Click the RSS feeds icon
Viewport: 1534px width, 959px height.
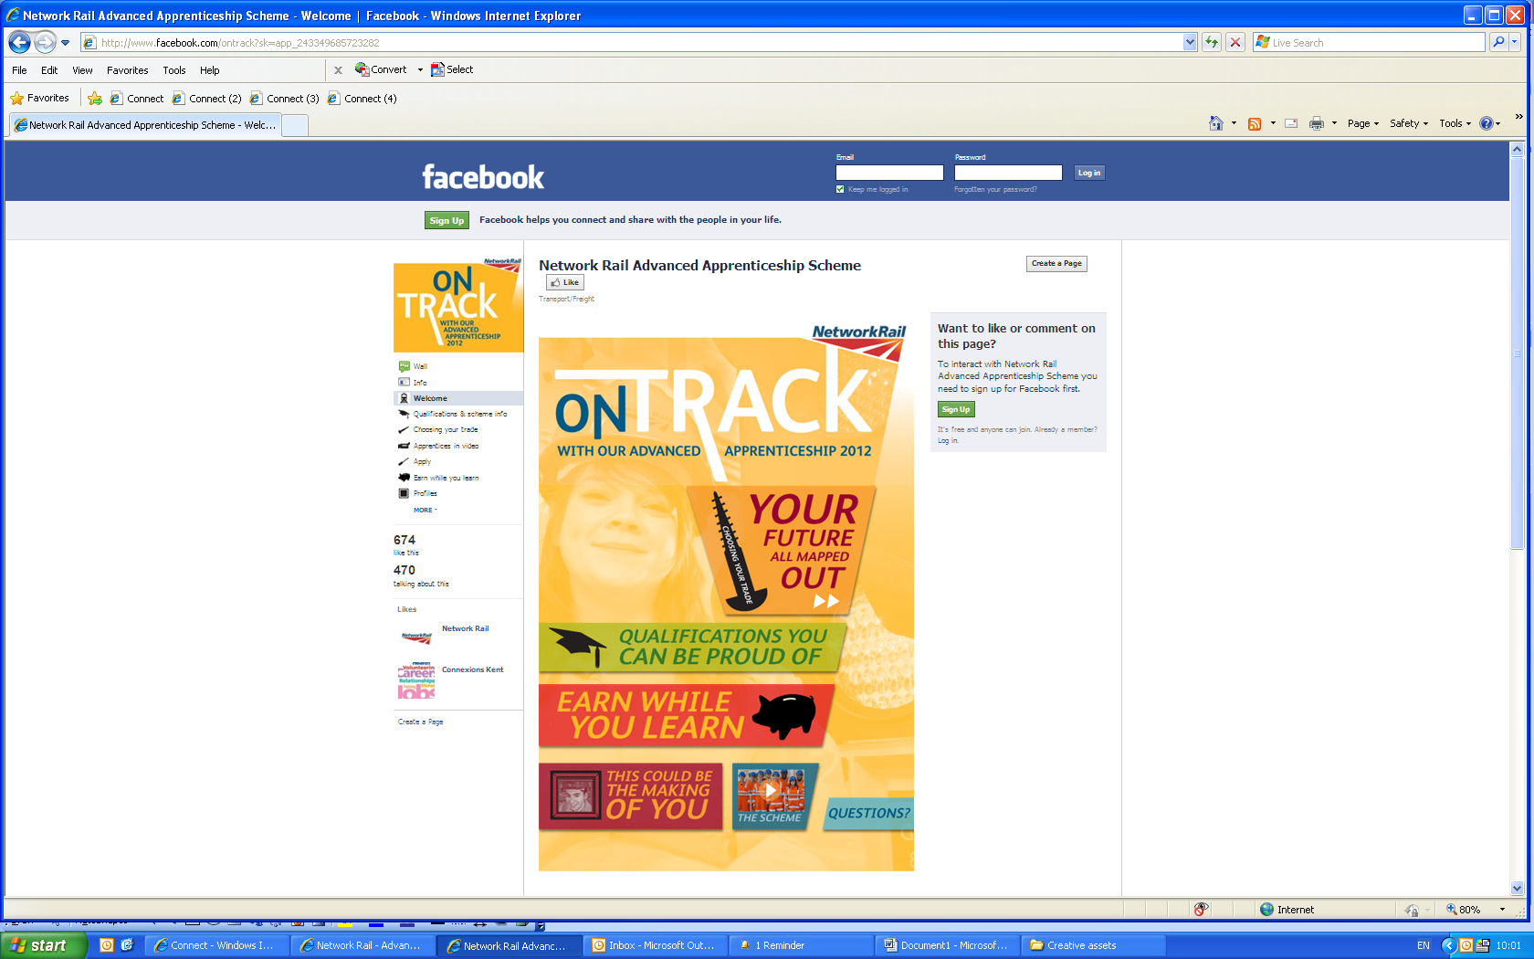1255,123
